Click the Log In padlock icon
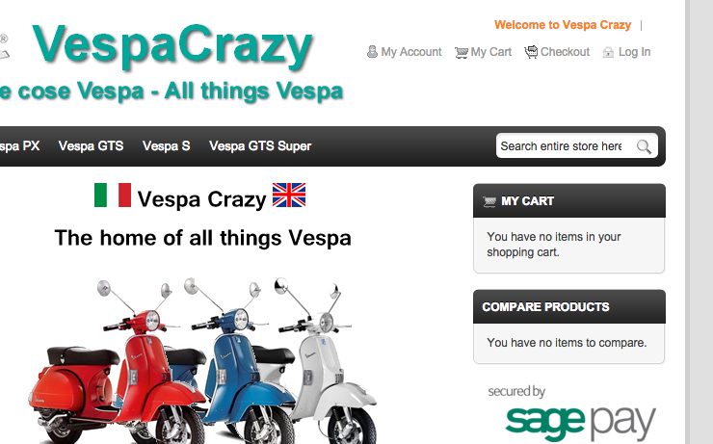The image size is (713, 444). click(608, 53)
